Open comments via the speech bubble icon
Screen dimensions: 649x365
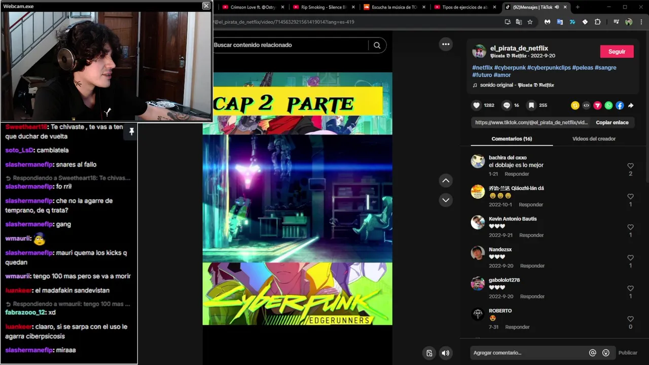pos(507,105)
